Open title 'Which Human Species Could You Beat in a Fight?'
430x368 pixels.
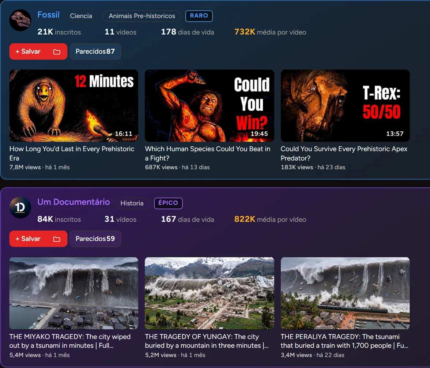click(208, 153)
